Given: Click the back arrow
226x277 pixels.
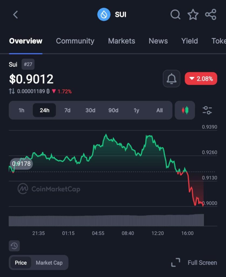Looking at the screenshot, I should (x=15, y=15).
